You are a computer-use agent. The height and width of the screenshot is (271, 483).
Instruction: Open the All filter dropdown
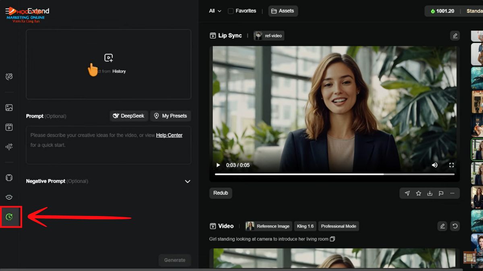[x=215, y=11]
